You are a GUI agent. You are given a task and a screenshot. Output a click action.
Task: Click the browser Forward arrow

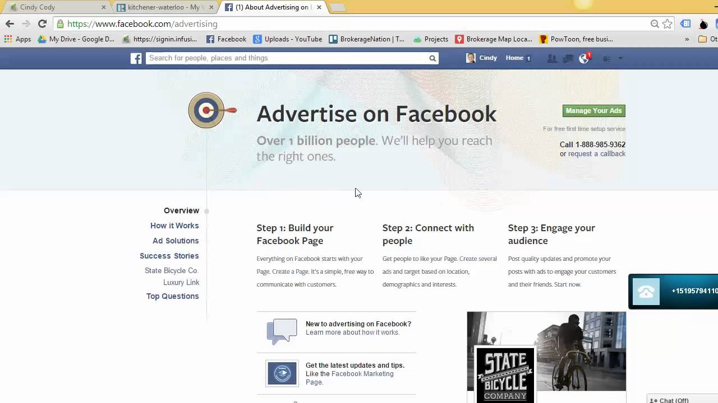pyautogui.click(x=26, y=24)
